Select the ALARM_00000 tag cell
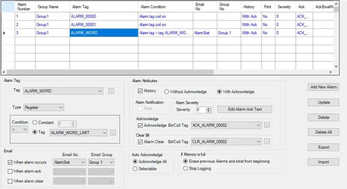Viewport: 347px width, 189px height. (104, 16)
